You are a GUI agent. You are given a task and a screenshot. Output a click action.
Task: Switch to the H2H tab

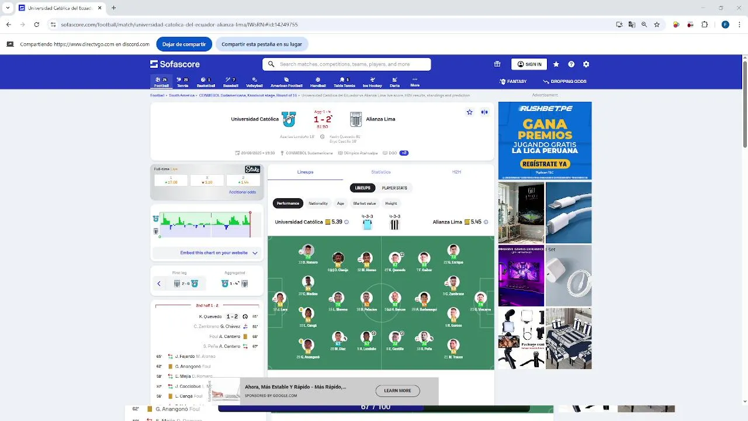point(456,172)
